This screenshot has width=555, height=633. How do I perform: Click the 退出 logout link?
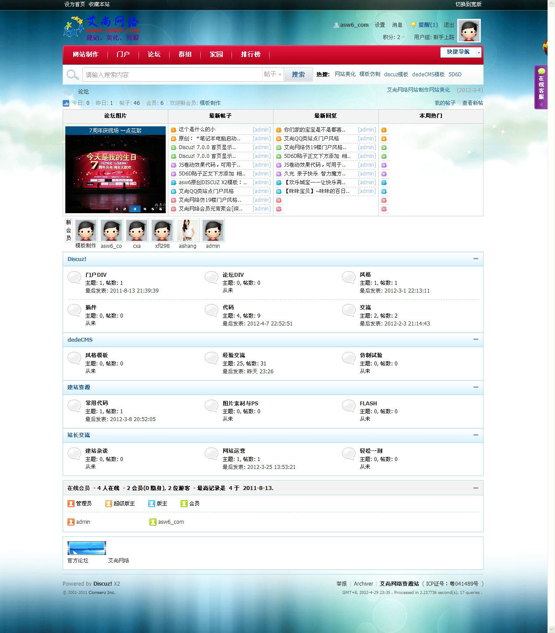coord(449,25)
